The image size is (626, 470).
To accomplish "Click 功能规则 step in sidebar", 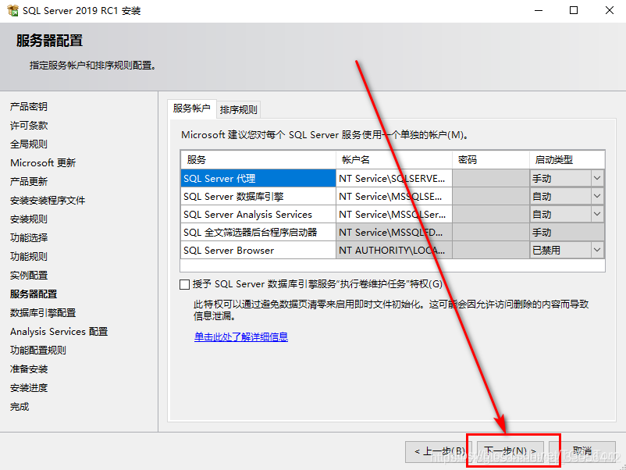I will click(x=29, y=257).
